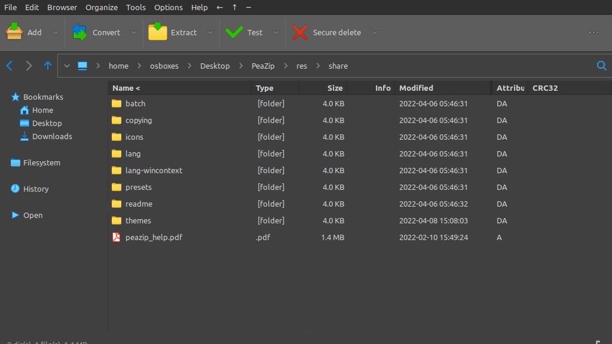Go up one directory with blue arrow
The image size is (612, 344).
[48, 66]
